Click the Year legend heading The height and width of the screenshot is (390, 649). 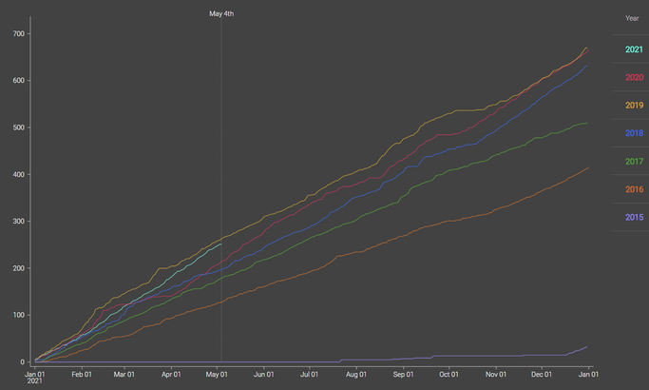click(x=632, y=18)
